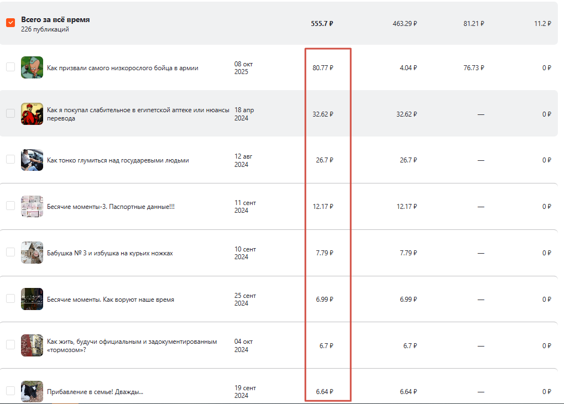
Task: Select checkbox for "Как жить, будучи официальным" post
Action: [11, 344]
